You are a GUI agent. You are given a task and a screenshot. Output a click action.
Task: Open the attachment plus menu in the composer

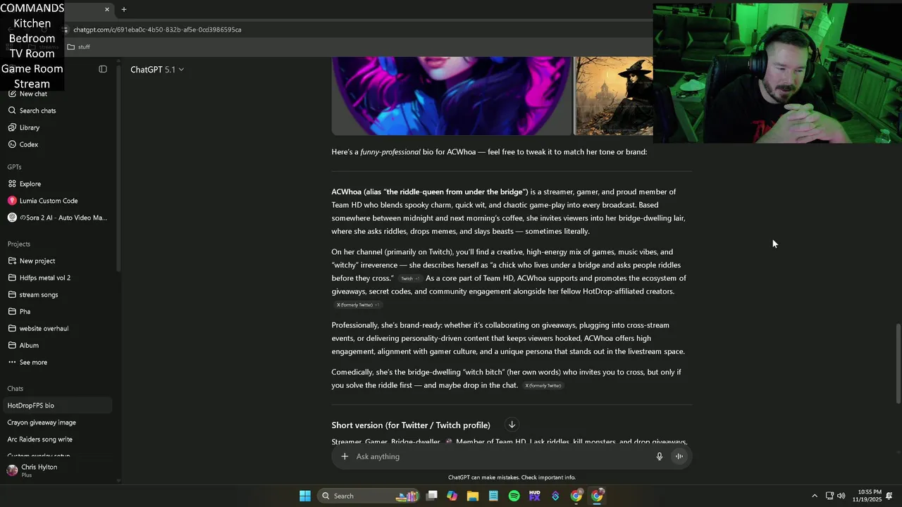pos(345,456)
